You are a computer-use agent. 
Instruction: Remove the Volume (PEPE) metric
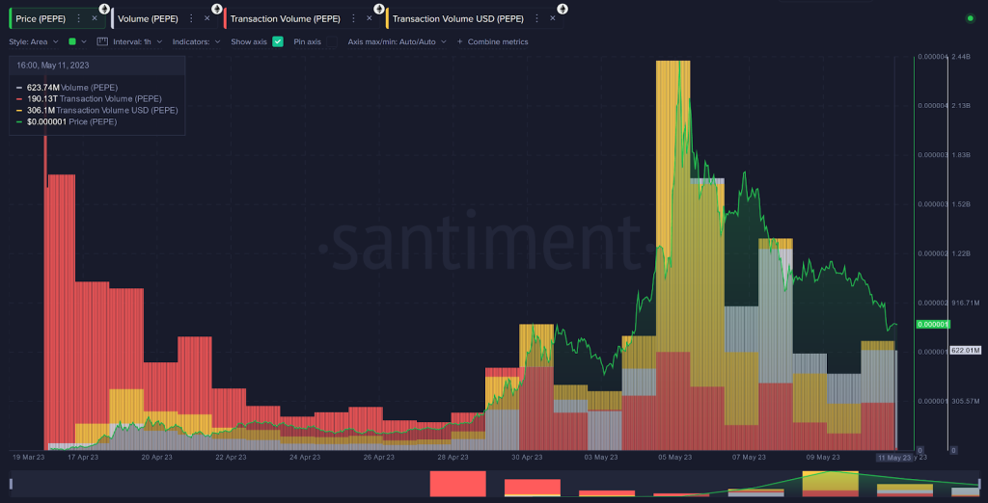coord(206,18)
